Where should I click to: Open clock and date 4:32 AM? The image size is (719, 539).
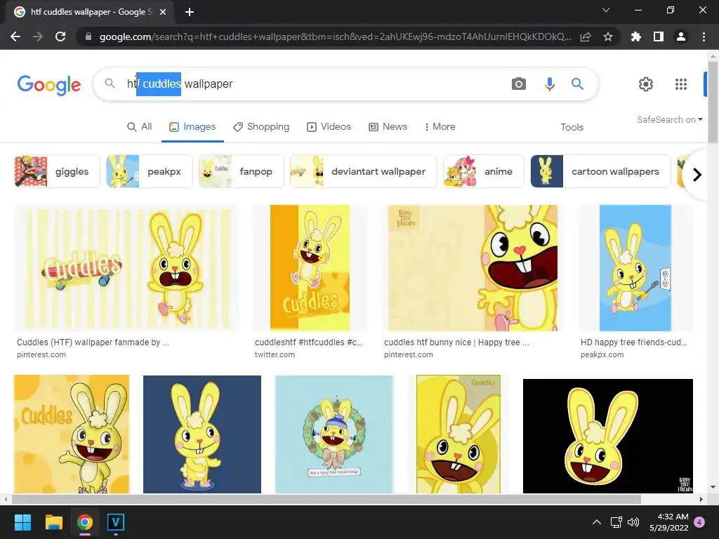669,522
